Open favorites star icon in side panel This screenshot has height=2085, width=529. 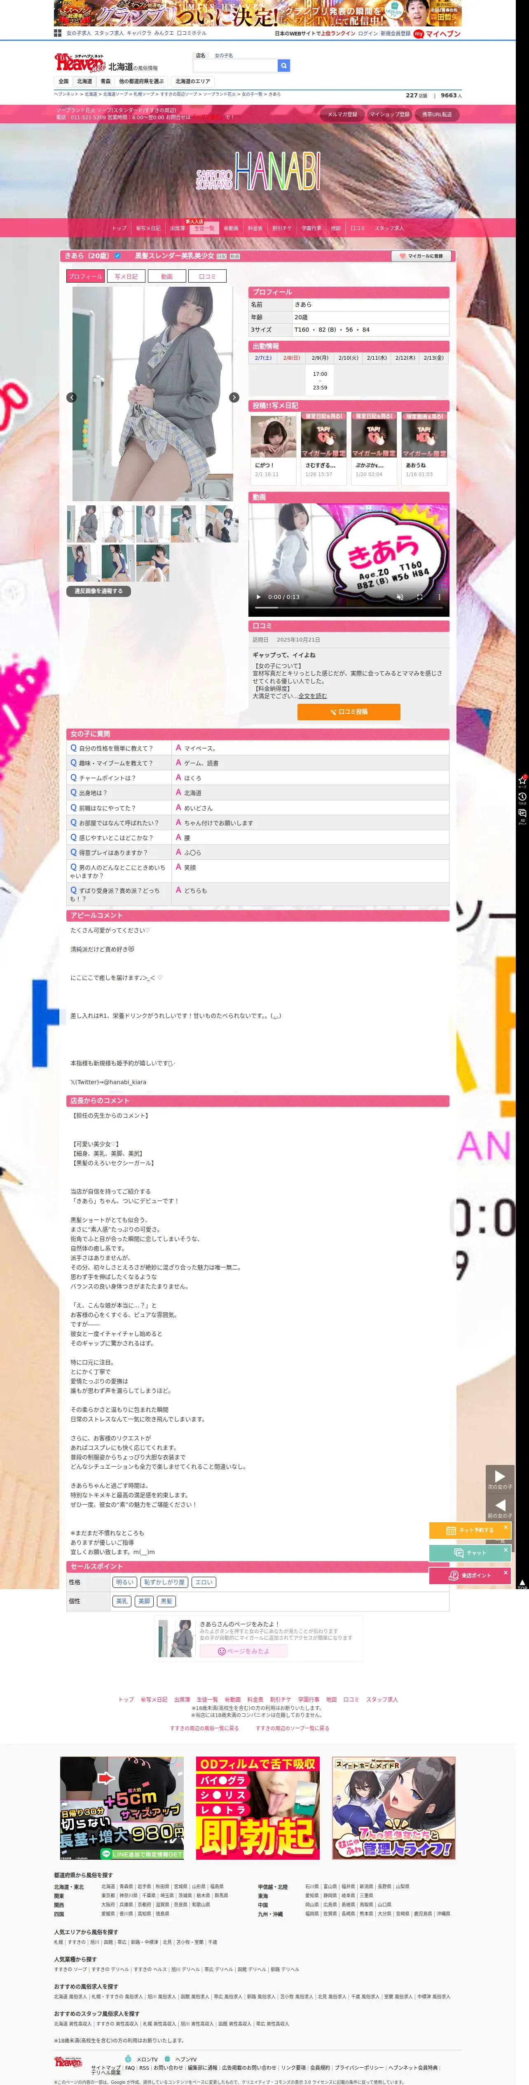pyautogui.click(x=522, y=781)
